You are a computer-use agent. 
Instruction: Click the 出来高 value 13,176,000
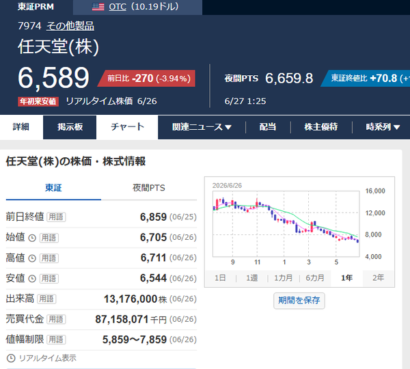pos(131,299)
